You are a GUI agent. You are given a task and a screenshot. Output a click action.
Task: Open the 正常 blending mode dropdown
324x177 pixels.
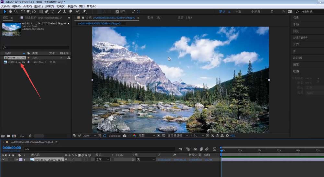(x=102, y=159)
